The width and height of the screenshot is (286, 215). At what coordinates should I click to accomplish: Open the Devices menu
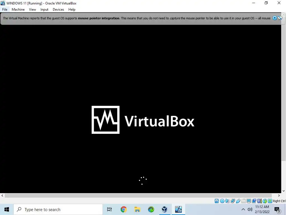[x=58, y=10]
